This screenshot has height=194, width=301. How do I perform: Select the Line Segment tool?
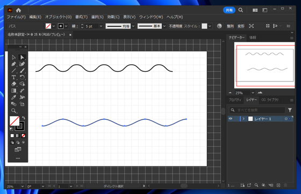13,71
